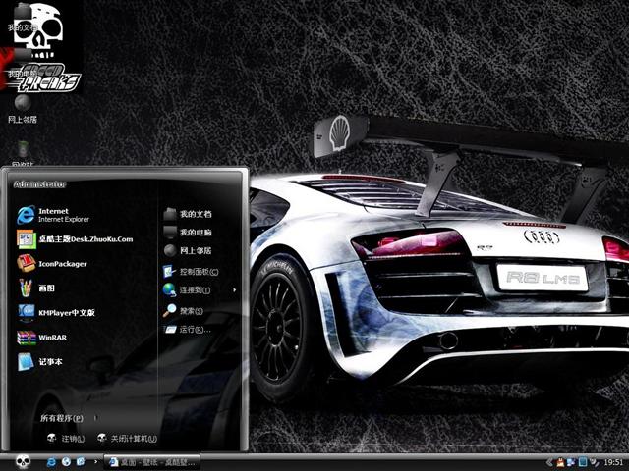Click the skull Start button on taskbar
629x471 pixels.
pyautogui.click(x=23, y=462)
